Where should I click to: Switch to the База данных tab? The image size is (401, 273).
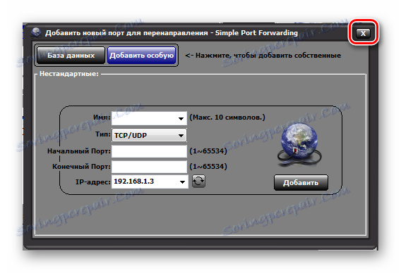click(x=71, y=55)
